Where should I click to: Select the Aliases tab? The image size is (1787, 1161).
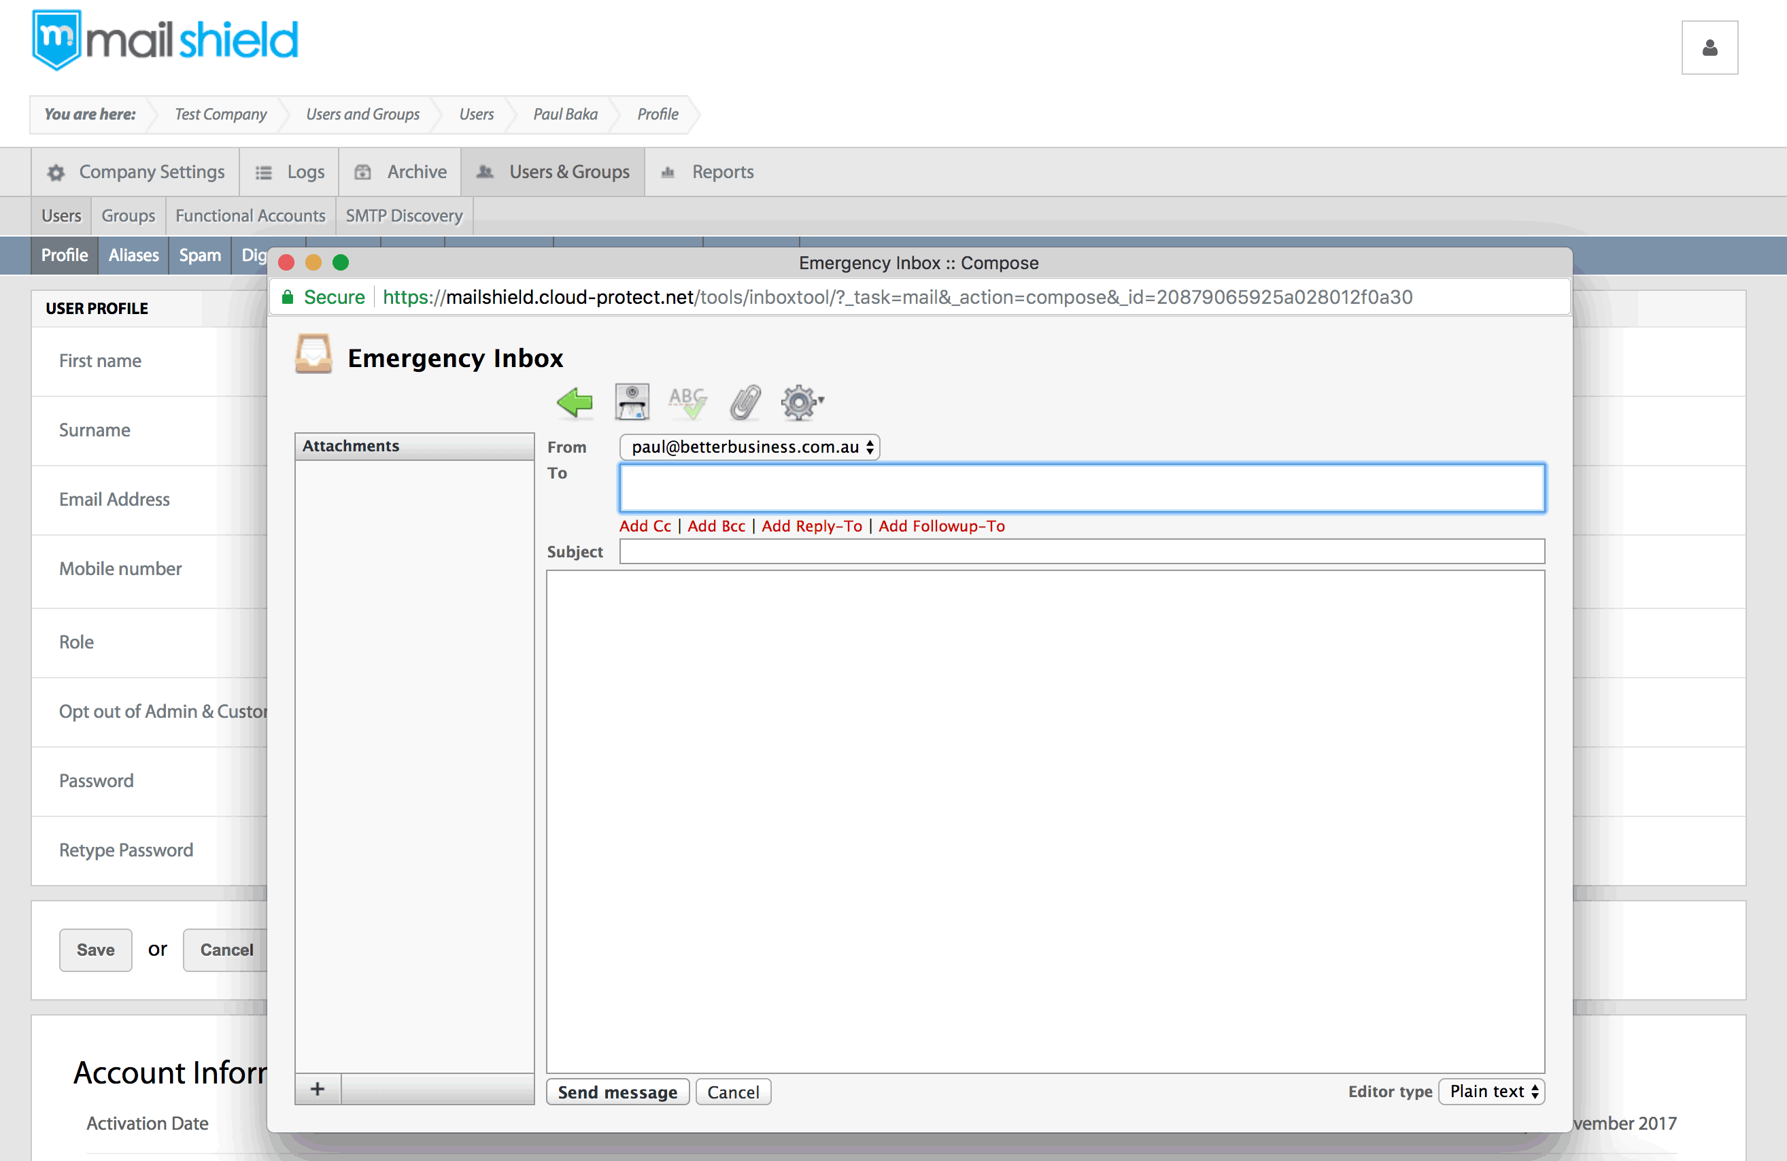(x=134, y=255)
